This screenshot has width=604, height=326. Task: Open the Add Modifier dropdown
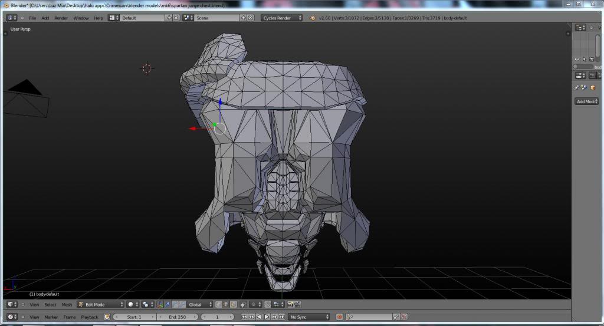(587, 101)
